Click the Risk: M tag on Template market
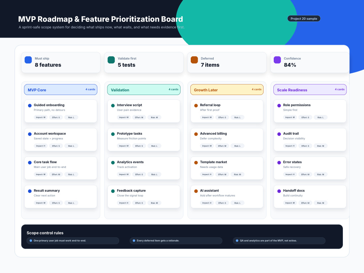 click(x=237, y=175)
